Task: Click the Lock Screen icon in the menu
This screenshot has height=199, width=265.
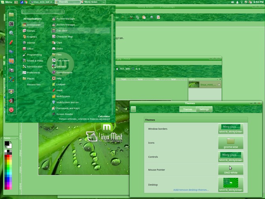Action: (11, 92)
